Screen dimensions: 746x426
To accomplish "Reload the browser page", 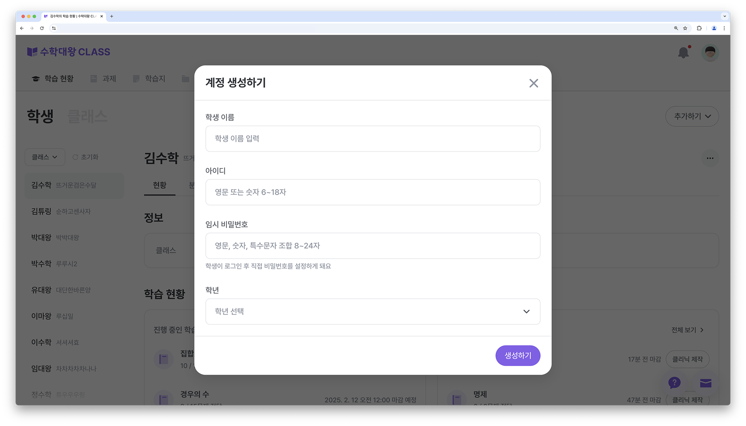I will [42, 28].
